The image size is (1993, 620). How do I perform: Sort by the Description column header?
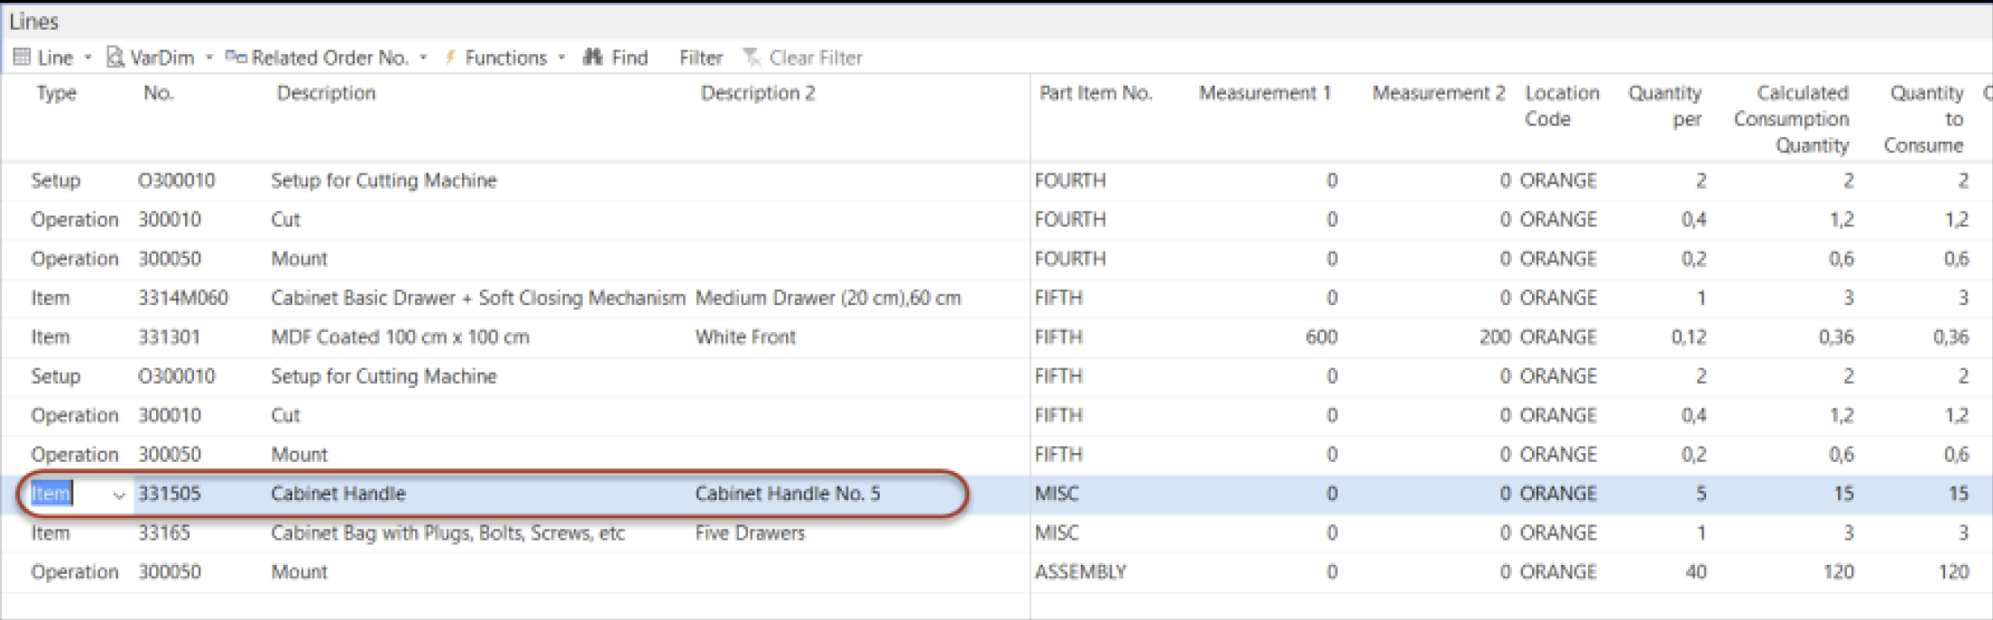point(326,93)
